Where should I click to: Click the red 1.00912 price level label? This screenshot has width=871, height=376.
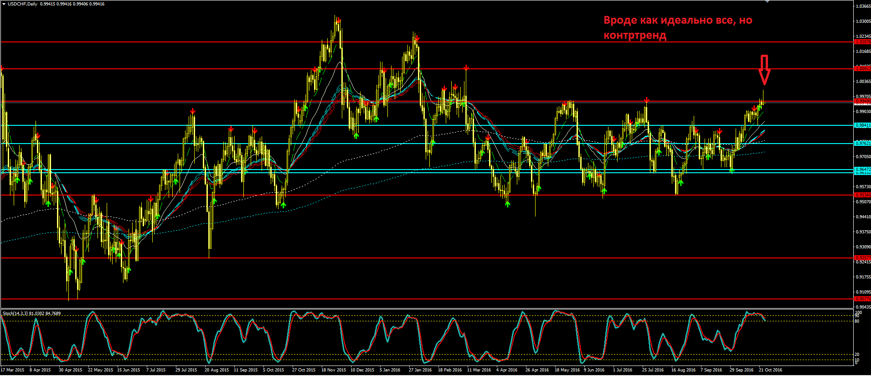coord(863,69)
